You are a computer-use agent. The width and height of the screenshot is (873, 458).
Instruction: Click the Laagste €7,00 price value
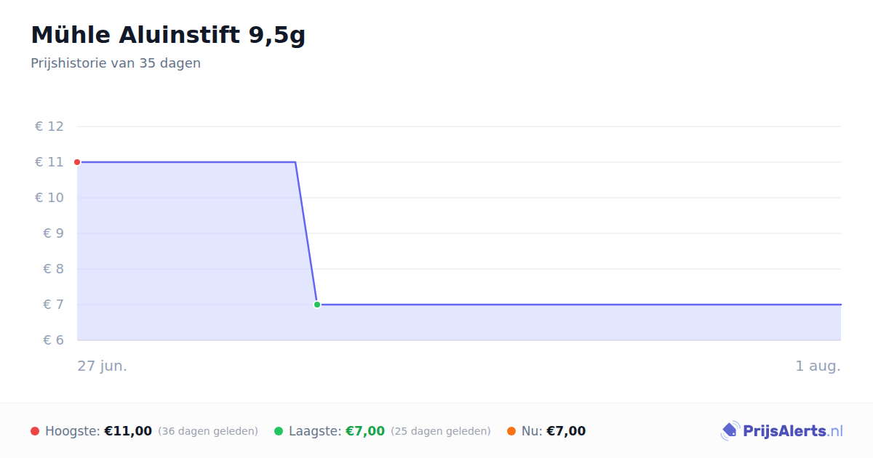click(365, 431)
